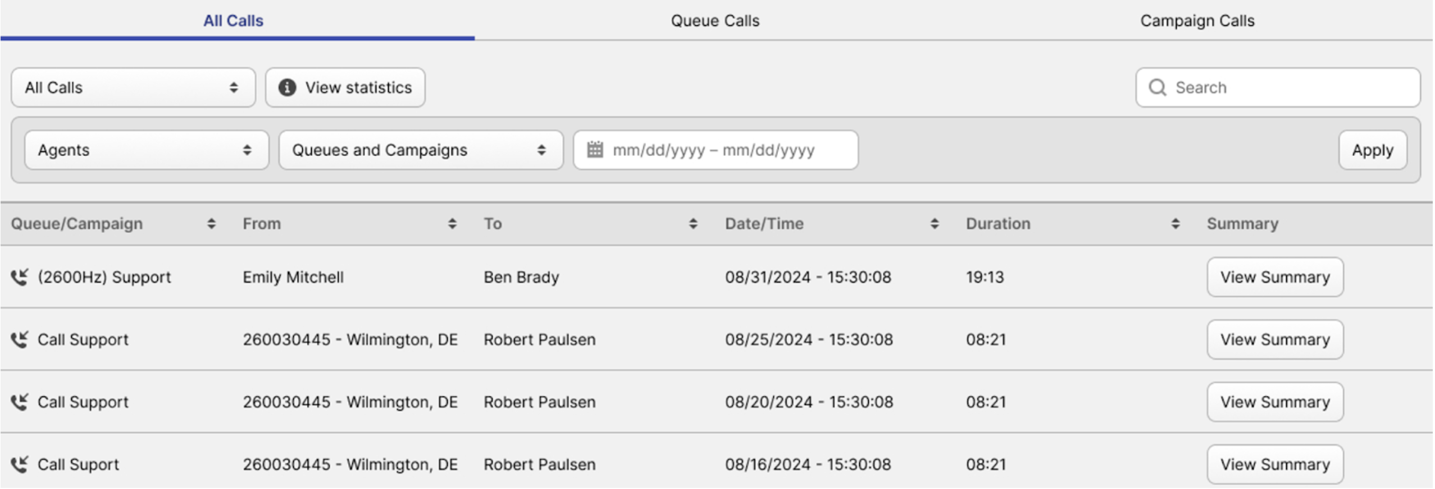
Task: Expand the Agents filter dropdown
Action: pos(147,150)
